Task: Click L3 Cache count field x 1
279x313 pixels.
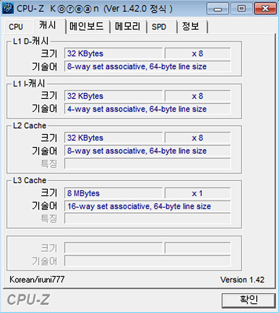Action: 198,193
